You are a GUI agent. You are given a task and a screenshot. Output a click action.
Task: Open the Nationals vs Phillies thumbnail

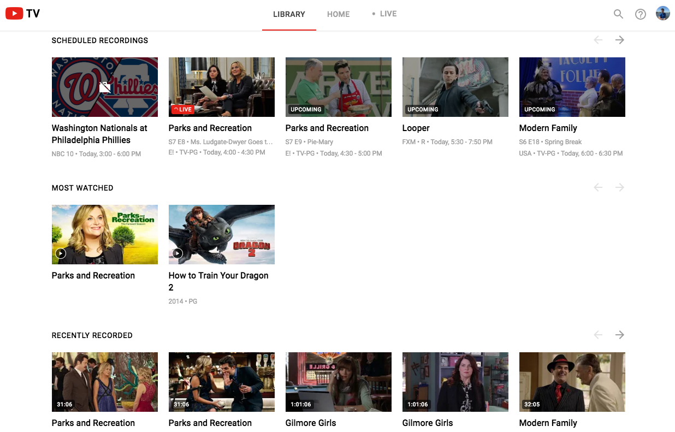coord(105,87)
